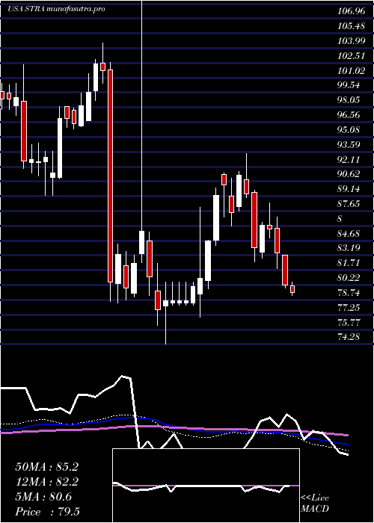Click the 78.74 price axis label
This screenshot has height=523, width=374.
coord(349,293)
